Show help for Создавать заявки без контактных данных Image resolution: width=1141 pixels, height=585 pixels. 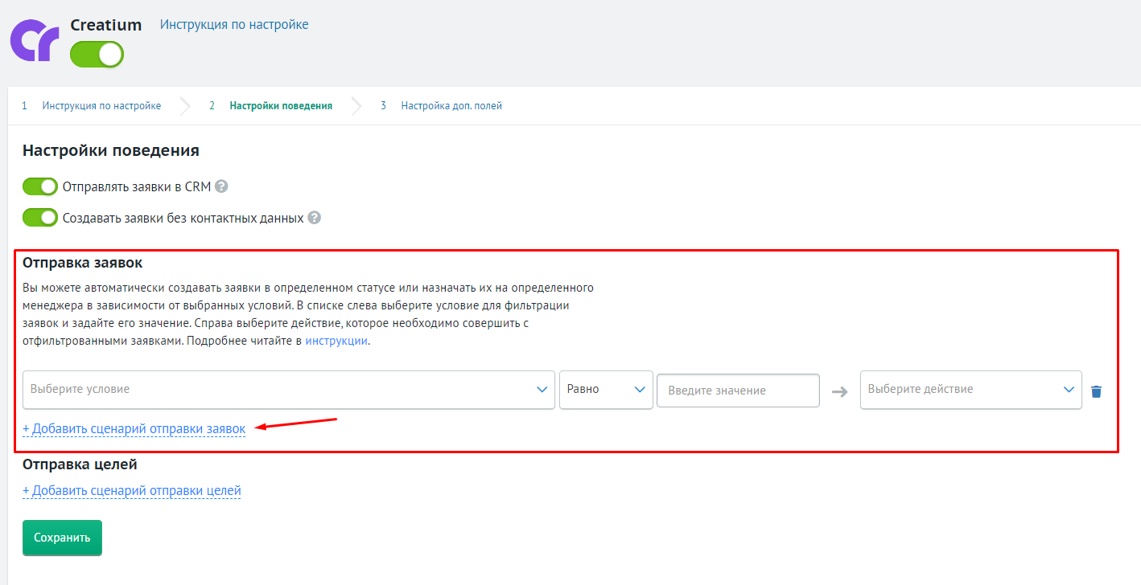click(315, 218)
